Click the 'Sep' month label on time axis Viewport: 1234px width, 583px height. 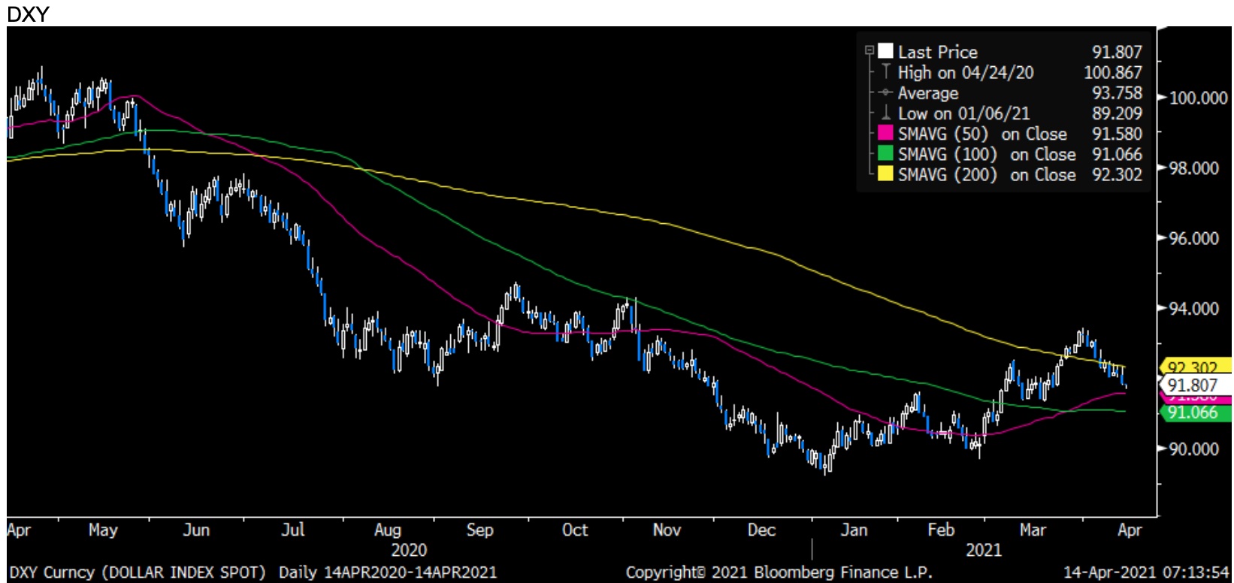point(479,530)
